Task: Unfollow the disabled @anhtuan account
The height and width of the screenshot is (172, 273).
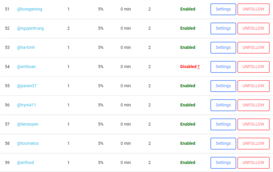Action: coord(253,67)
